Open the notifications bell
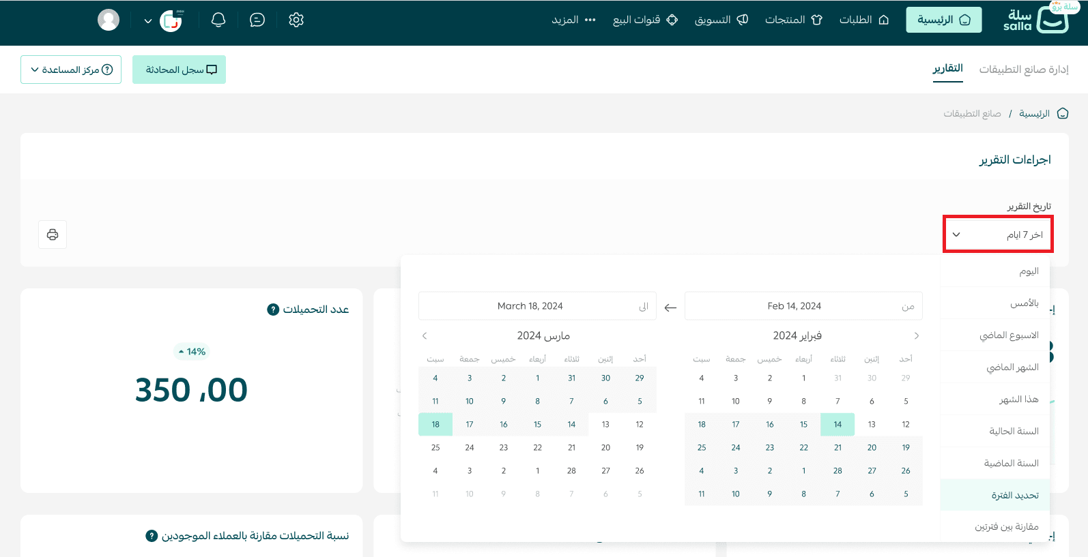 click(x=218, y=20)
